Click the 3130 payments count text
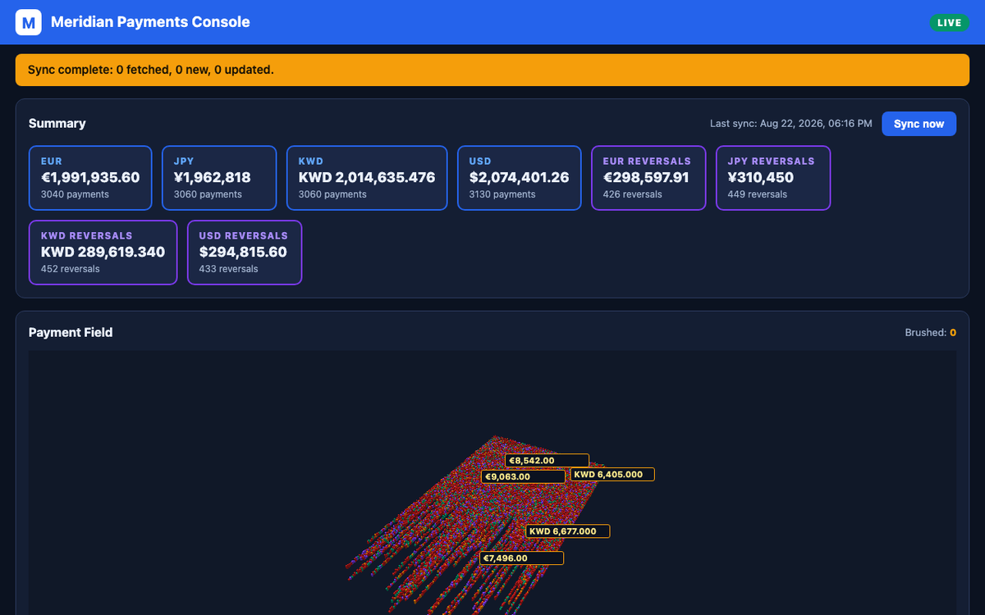 502,194
